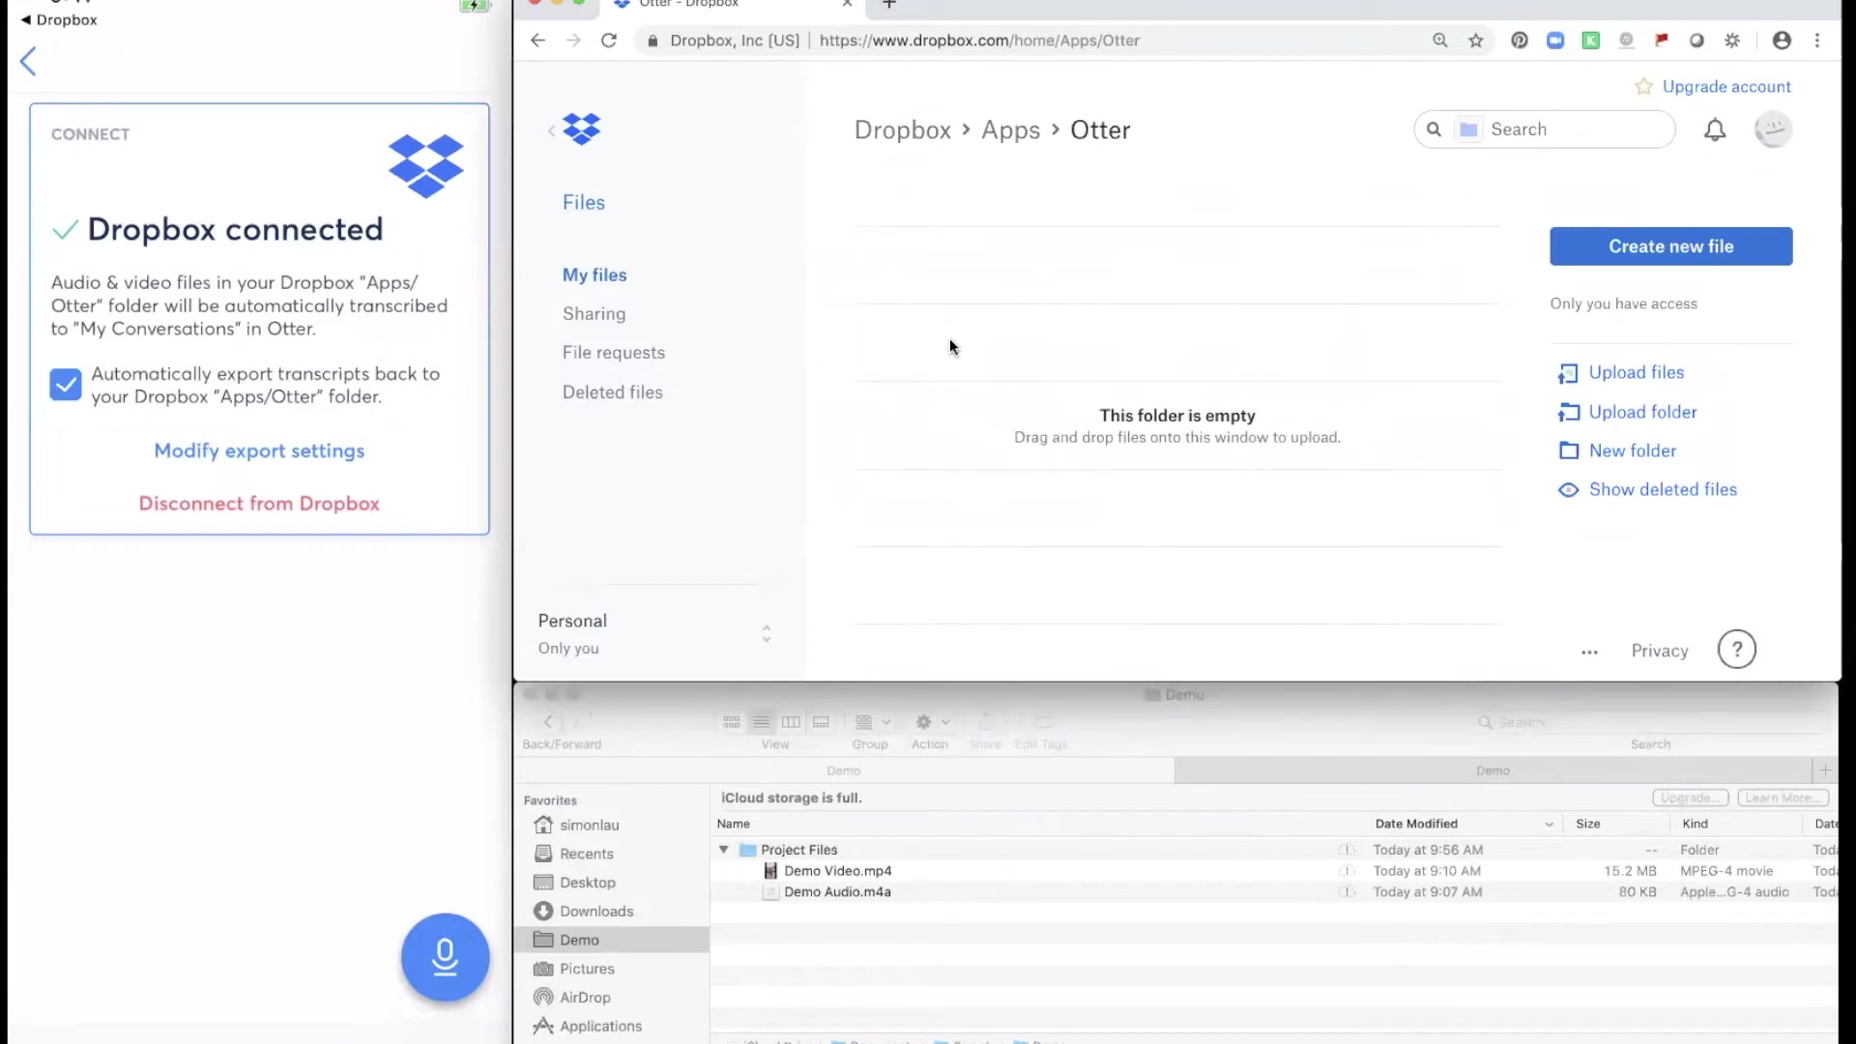Switch Finder to gallery view
This screenshot has width=1856, height=1044.
[821, 723]
